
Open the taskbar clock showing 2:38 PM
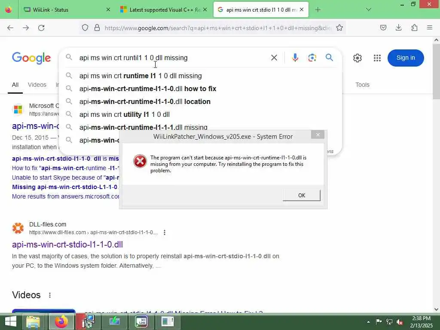click(x=421, y=322)
